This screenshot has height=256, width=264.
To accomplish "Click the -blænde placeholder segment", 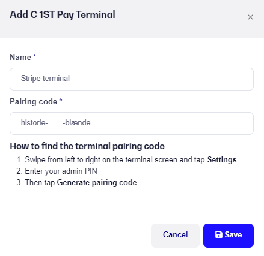I will coord(76,123).
